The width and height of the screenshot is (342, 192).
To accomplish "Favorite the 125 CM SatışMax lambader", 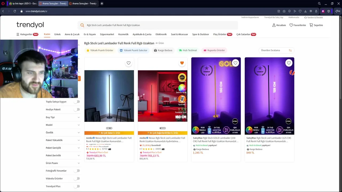I will tap(289, 63).
